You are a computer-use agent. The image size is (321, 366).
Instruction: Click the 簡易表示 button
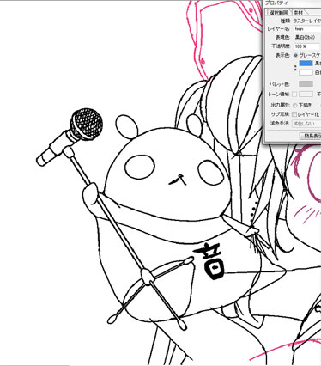pyautogui.click(x=310, y=136)
